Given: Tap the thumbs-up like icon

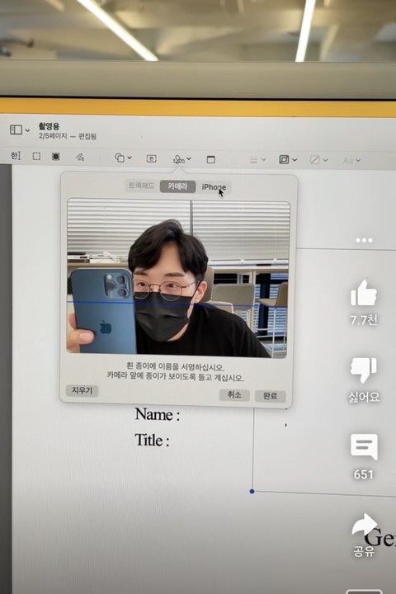Looking at the screenshot, I should tap(363, 293).
